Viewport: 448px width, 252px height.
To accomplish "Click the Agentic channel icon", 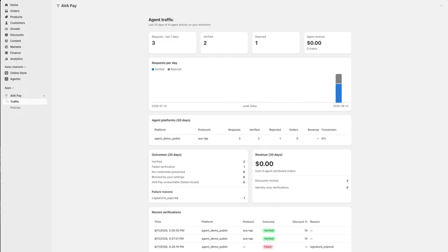I will point(6,79).
